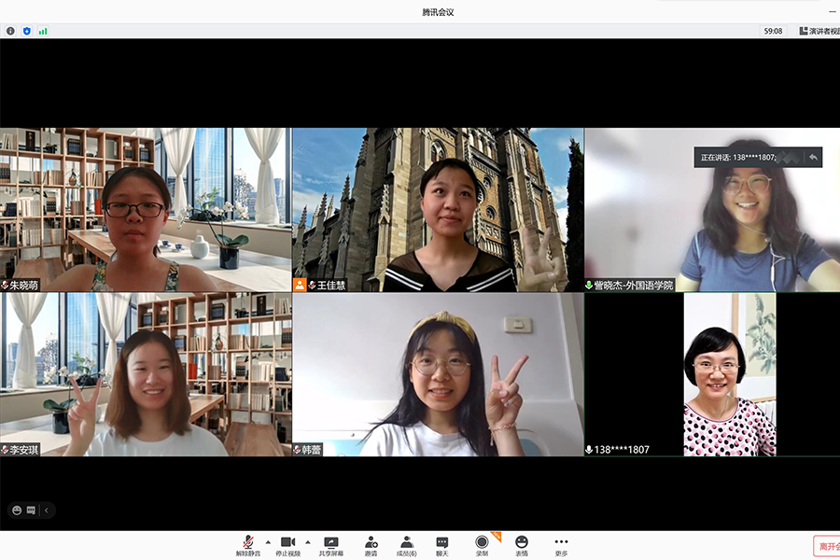This screenshot has width=840, height=560.
Task: Click 昝晓杰-外国语学院 name label
Action: click(633, 286)
